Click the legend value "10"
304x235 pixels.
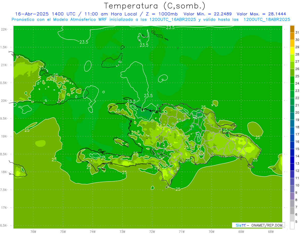(297, 185)
